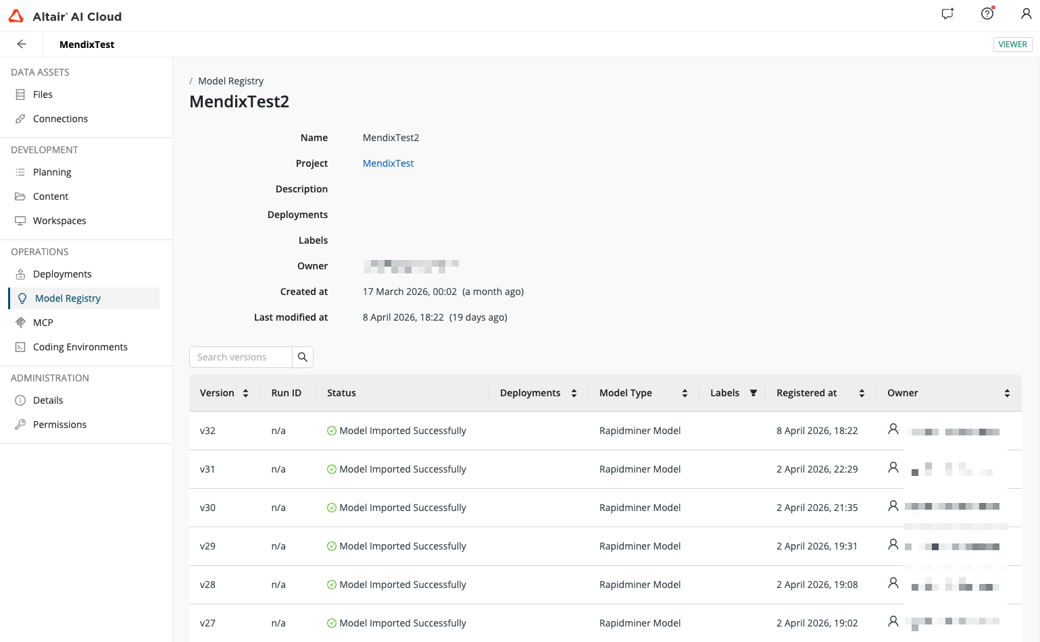This screenshot has height=642, width=1040.
Task: Click the Model Registry lightbulb icon
Action: click(x=22, y=298)
